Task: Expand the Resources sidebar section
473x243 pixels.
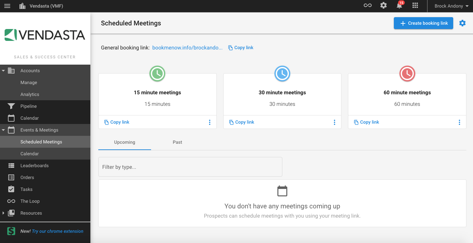Action: tap(3, 213)
